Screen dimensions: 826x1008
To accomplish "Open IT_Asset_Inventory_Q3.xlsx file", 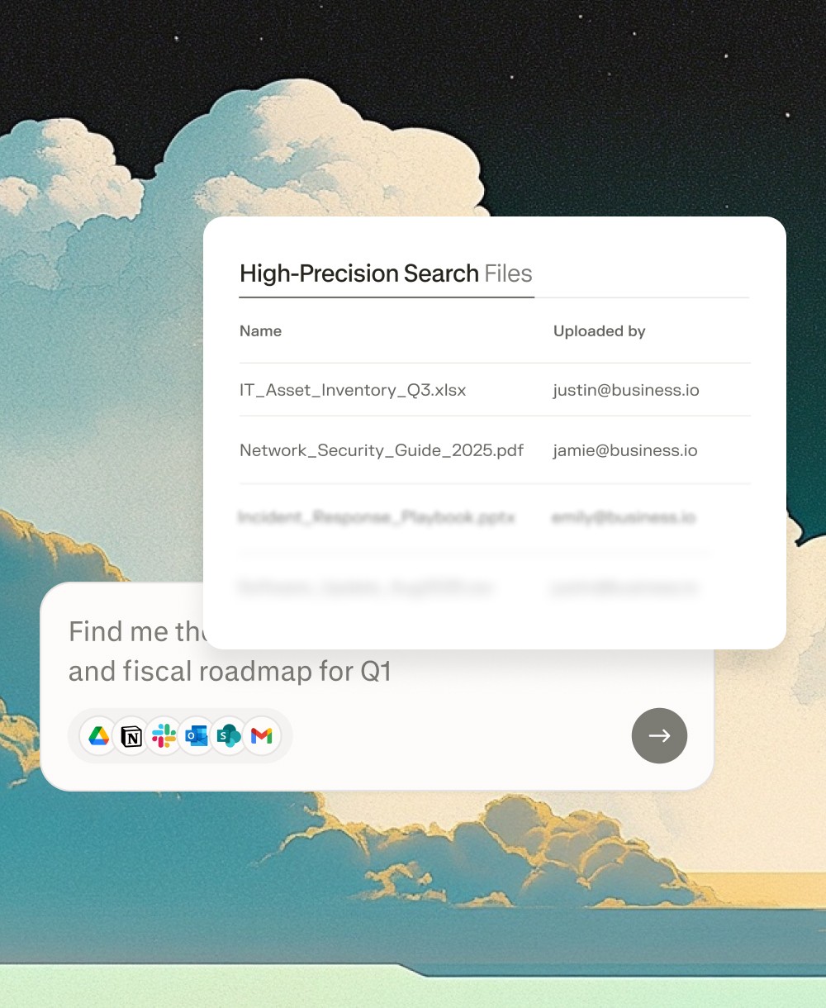I will coord(353,390).
